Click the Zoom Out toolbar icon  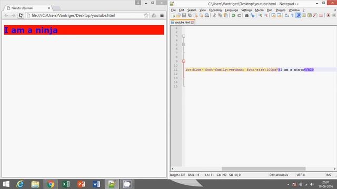coord(266,15)
